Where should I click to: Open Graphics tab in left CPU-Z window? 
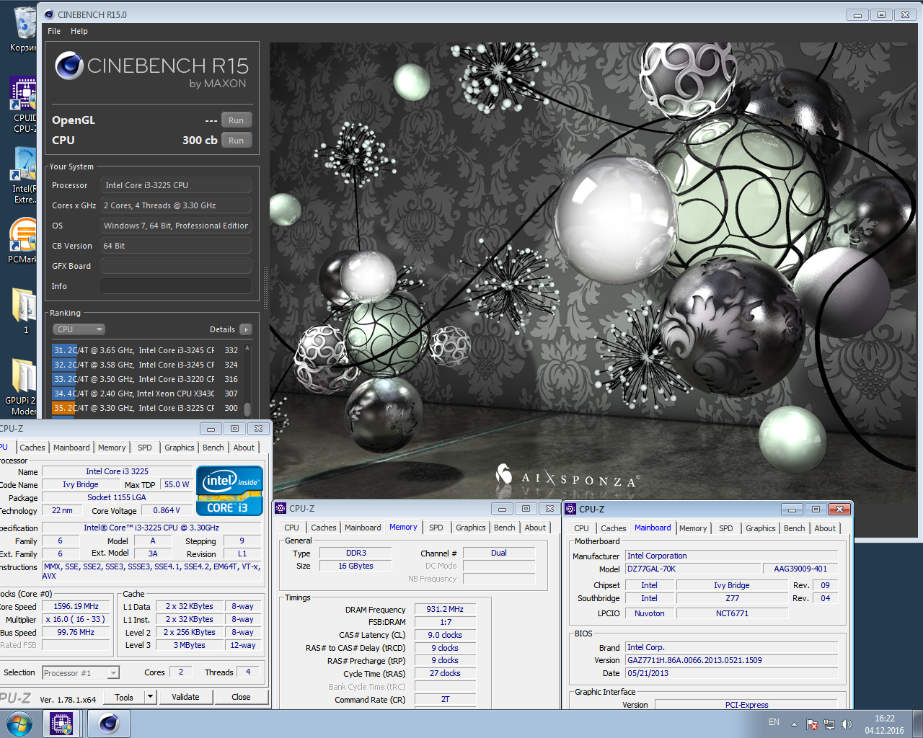coord(180,448)
